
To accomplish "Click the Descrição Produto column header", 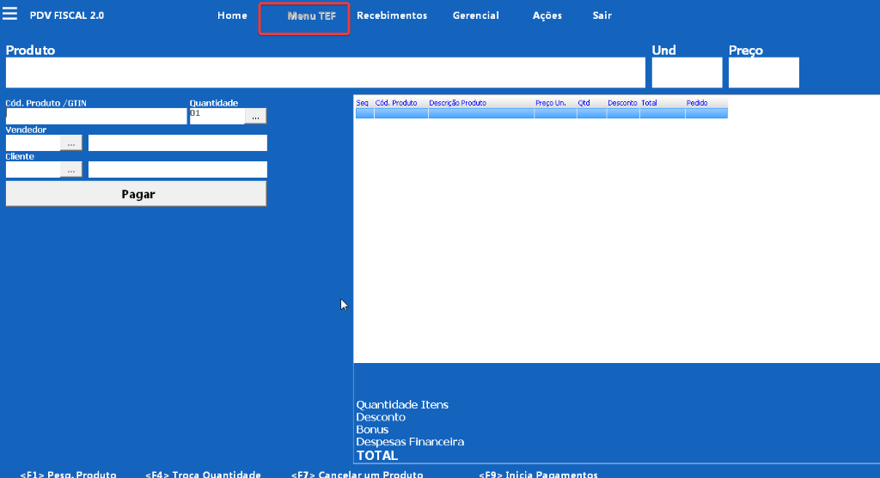I will [480, 103].
